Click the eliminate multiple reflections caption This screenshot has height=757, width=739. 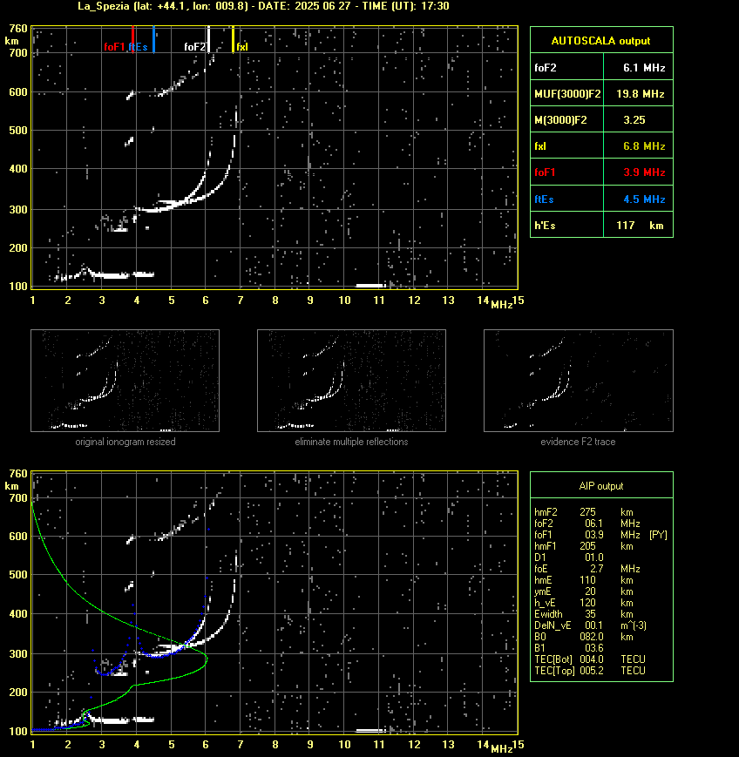(x=351, y=442)
